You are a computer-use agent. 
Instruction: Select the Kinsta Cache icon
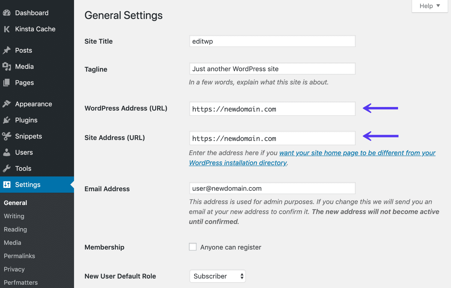click(x=7, y=29)
